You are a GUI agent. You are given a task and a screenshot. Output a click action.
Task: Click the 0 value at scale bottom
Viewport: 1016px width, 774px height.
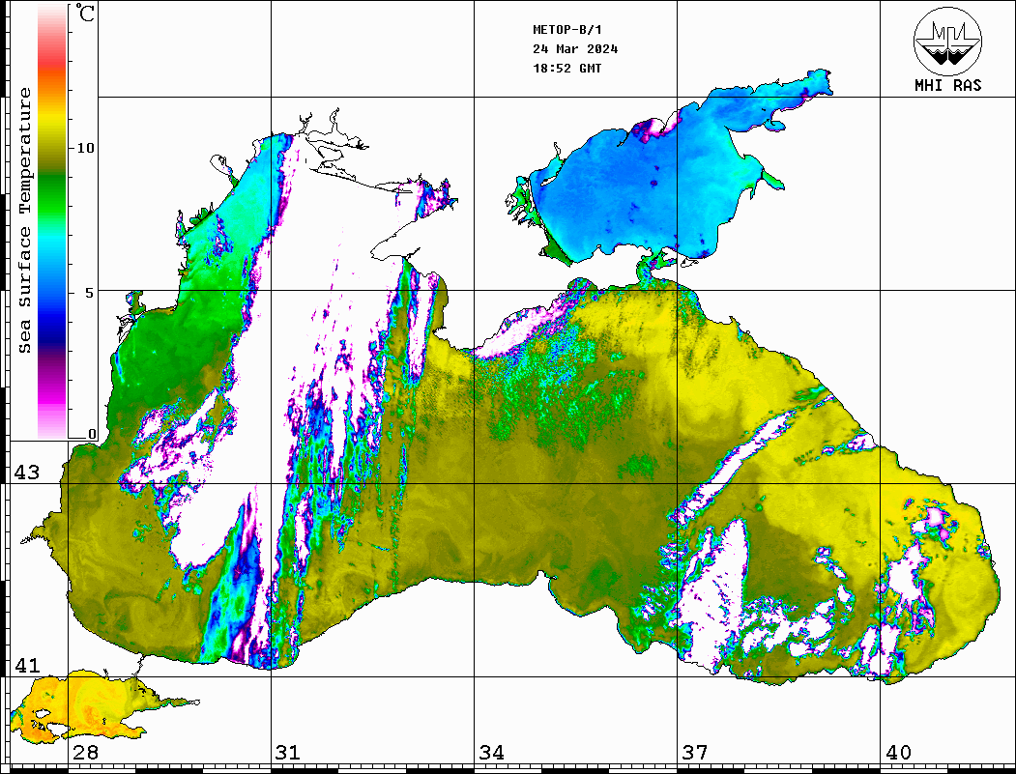(x=92, y=434)
